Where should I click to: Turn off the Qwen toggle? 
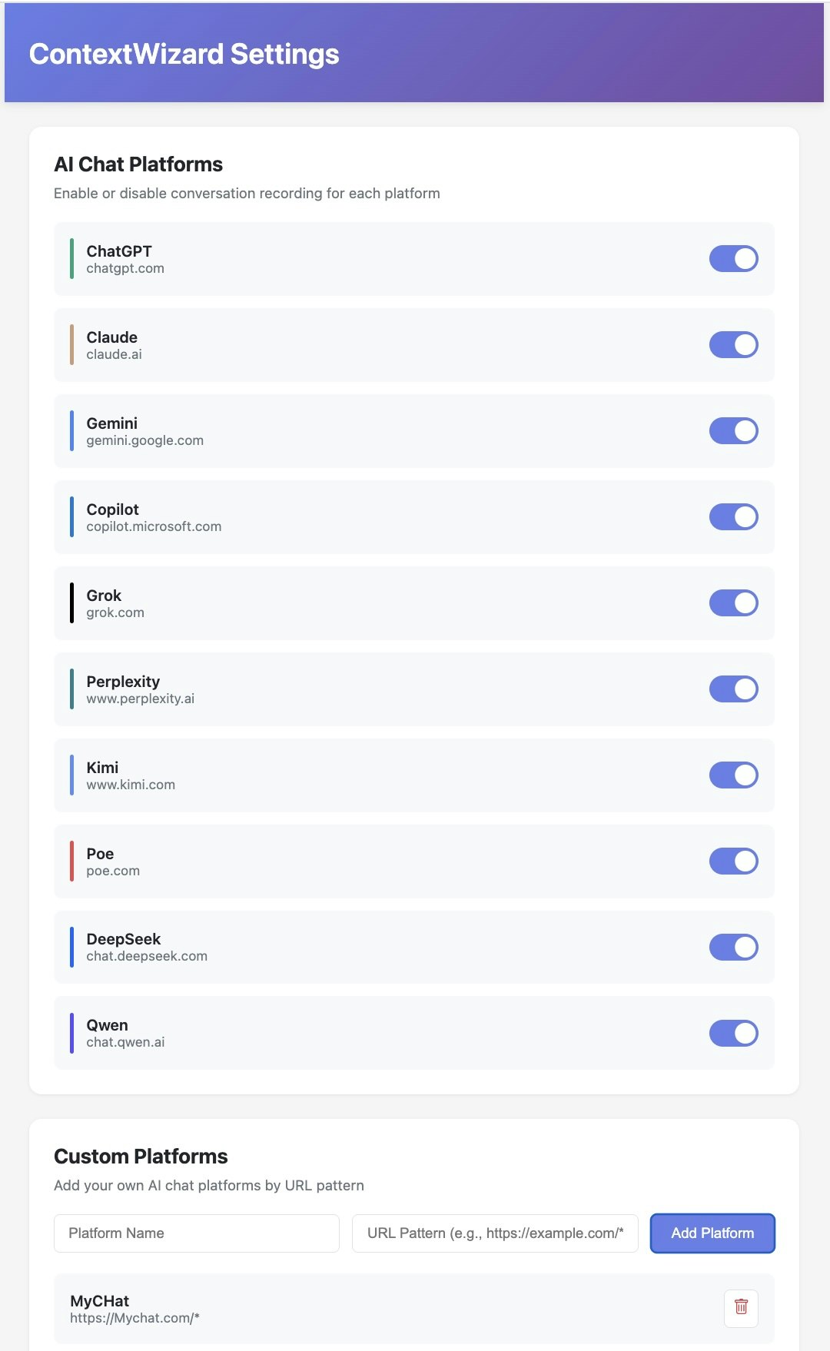click(732, 1033)
